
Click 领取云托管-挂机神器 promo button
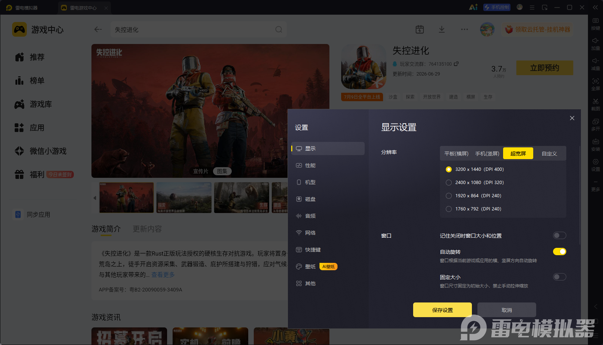coord(538,29)
